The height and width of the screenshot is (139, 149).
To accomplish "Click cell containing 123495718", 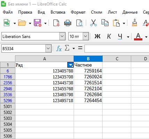I will (x=44, y=100).
